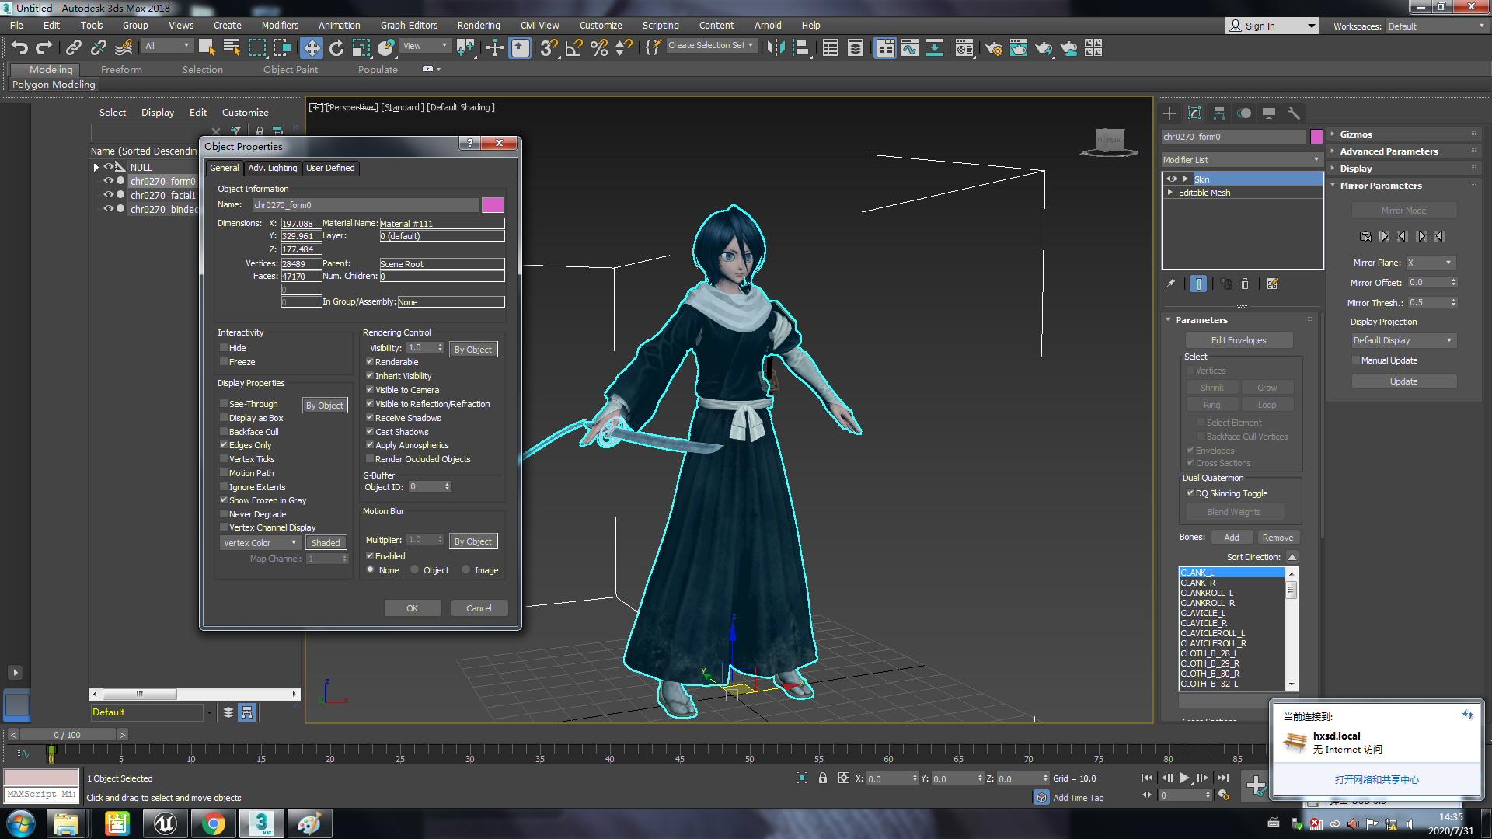
Task: Uncheck the Cast Shadows option
Action: coord(370,432)
